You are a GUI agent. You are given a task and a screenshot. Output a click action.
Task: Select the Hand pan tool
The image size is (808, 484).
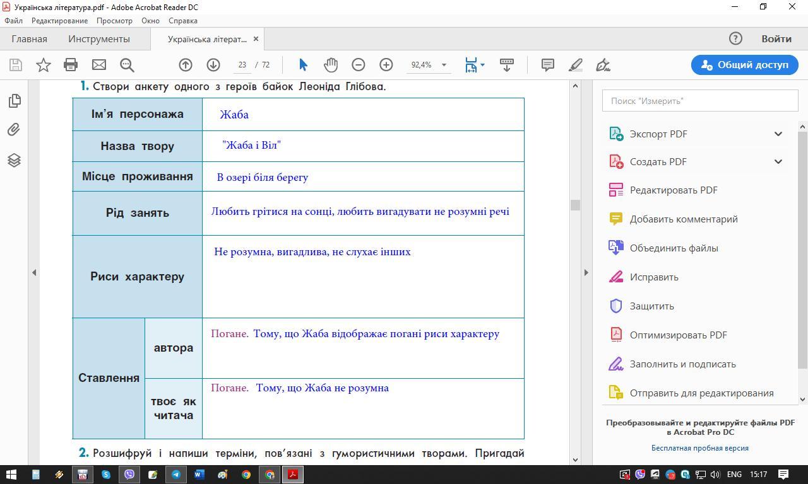331,65
